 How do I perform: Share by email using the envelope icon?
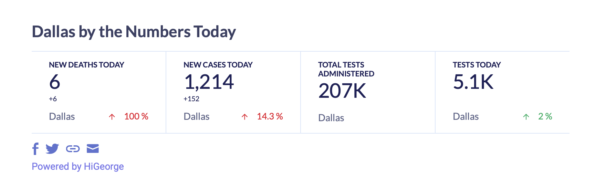point(93,148)
